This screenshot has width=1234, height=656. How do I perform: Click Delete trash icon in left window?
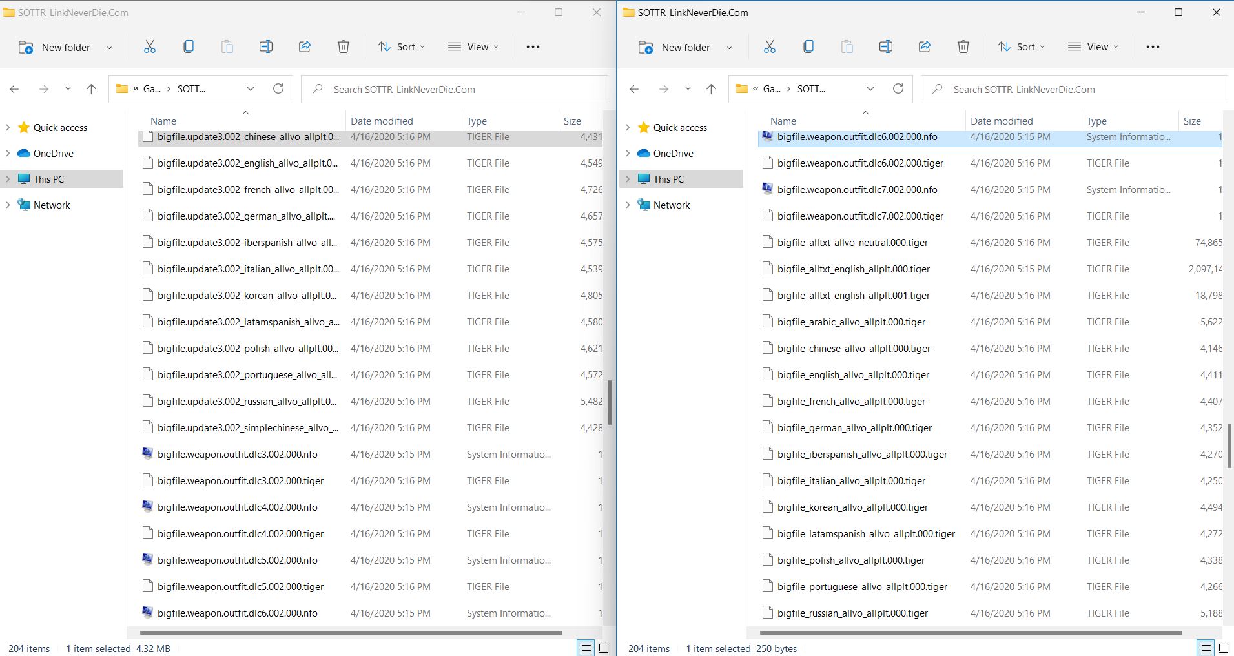(343, 46)
